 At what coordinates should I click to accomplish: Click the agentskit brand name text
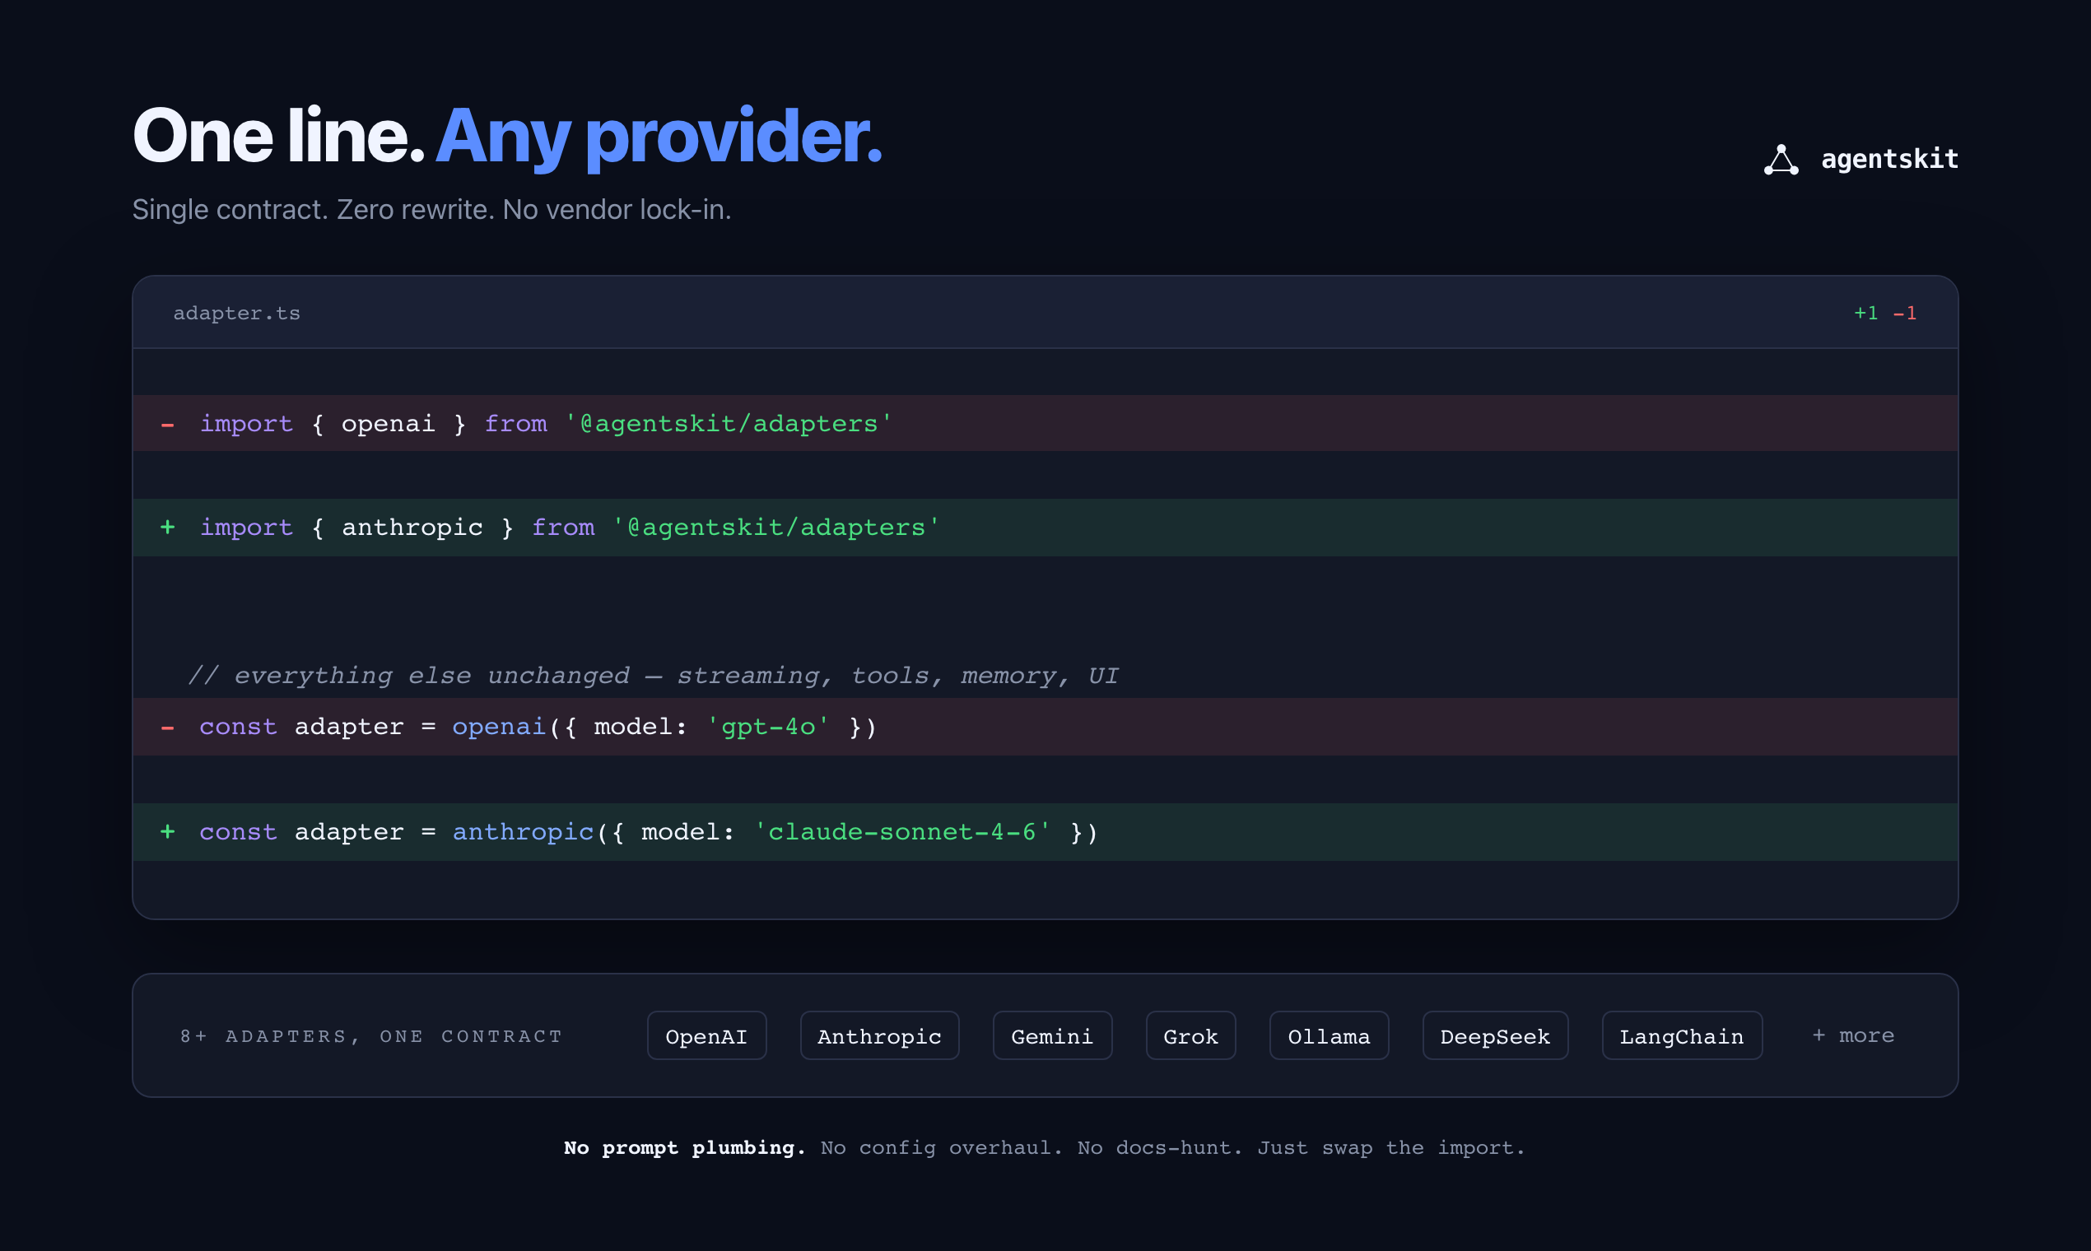pos(1889,160)
